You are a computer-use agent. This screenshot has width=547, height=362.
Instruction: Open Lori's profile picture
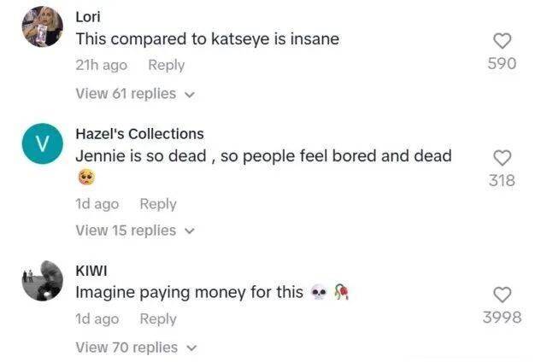pos(42,26)
